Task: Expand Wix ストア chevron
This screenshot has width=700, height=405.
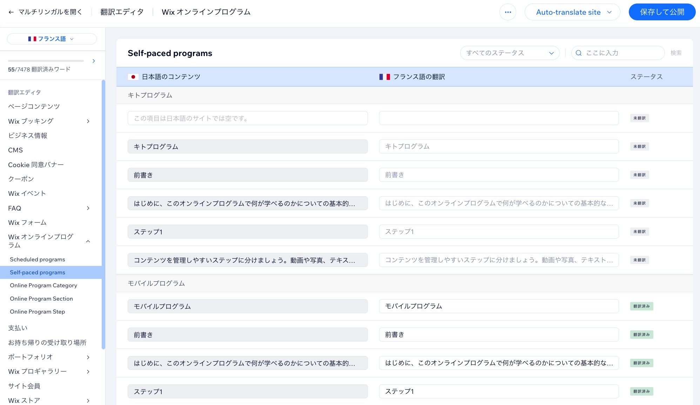Action: 88,401
